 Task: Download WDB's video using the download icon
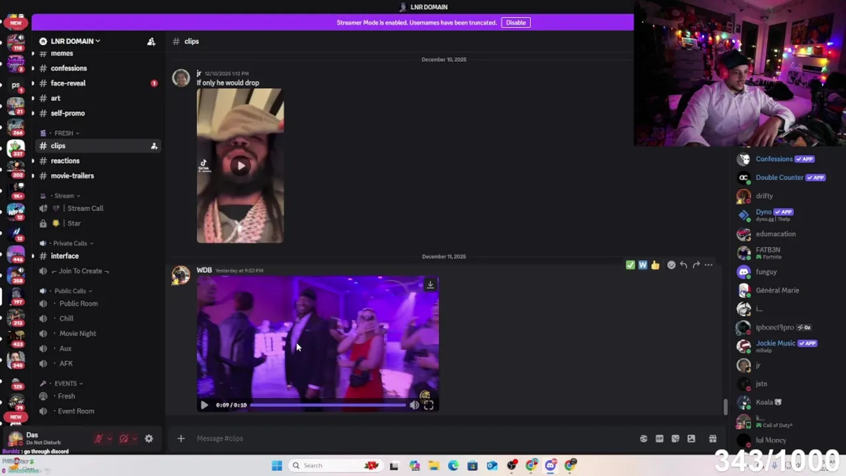430,284
